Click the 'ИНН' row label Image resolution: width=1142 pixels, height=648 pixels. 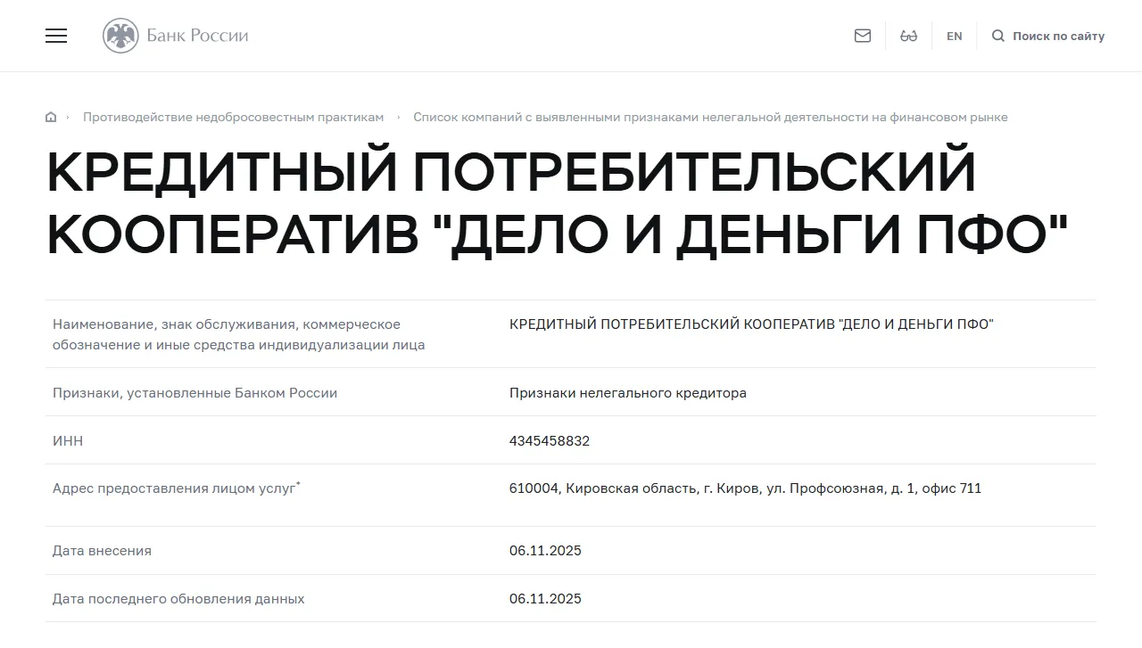tap(68, 440)
